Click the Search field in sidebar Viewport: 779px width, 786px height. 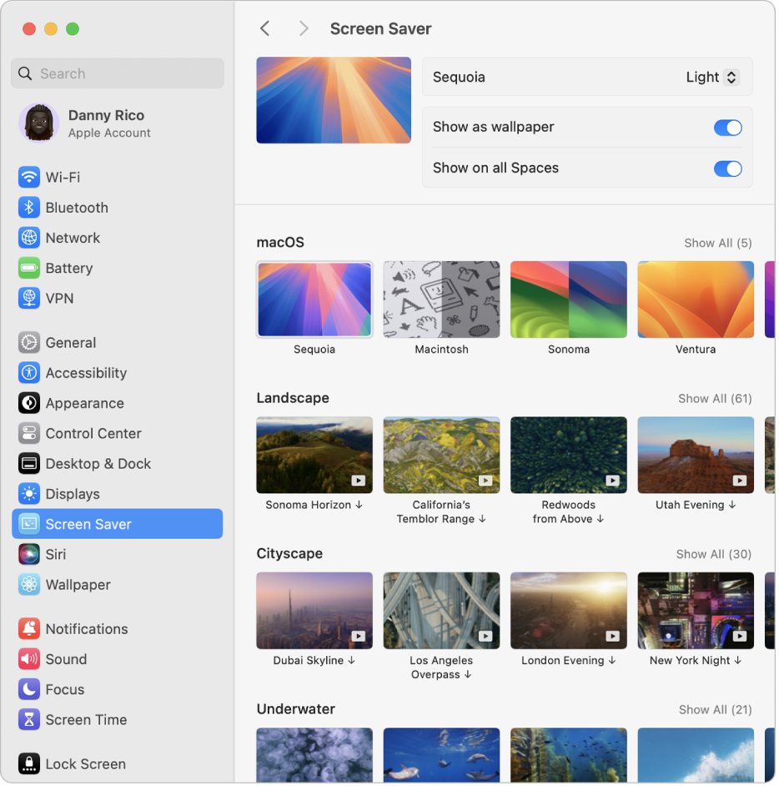tap(118, 73)
